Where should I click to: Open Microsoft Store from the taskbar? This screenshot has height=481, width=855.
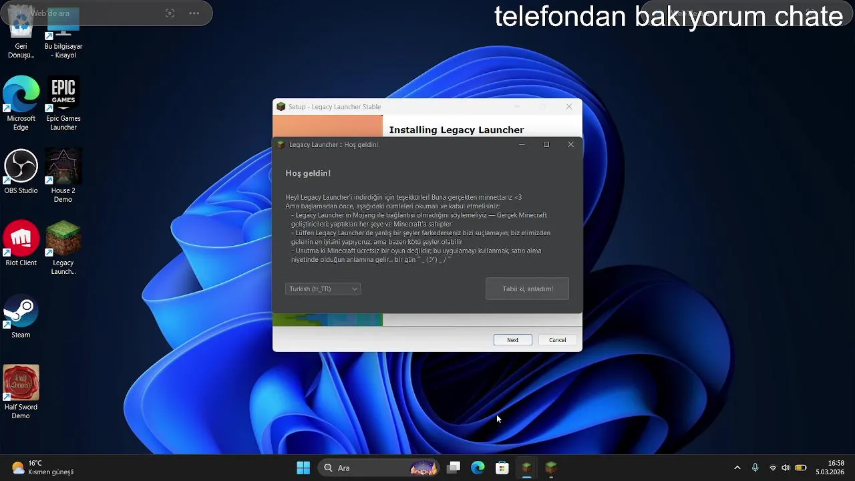(502, 468)
